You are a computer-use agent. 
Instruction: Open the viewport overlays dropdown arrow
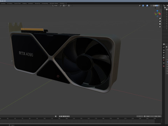click(149, 6)
